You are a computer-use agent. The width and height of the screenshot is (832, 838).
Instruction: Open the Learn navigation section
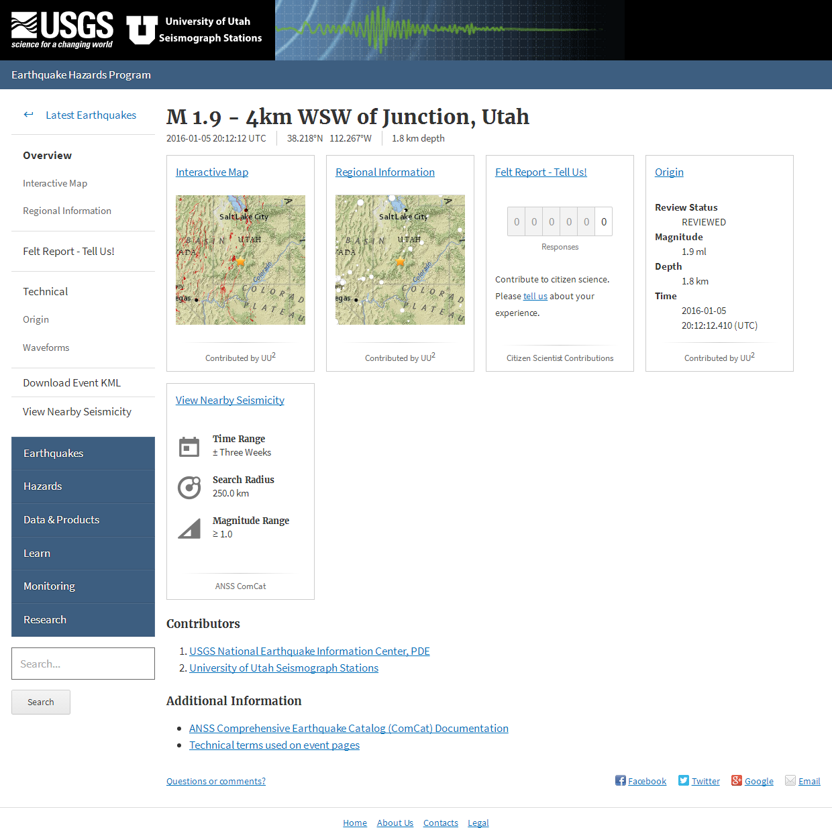point(83,554)
